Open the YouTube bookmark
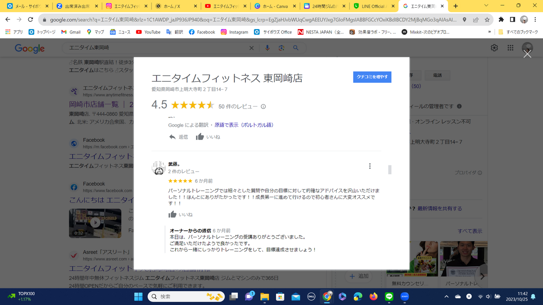This screenshot has height=305, width=543. pyautogui.click(x=148, y=32)
